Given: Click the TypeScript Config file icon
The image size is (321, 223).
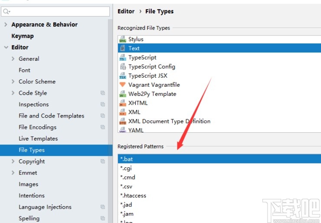Looking at the screenshot, I should [122, 67].
